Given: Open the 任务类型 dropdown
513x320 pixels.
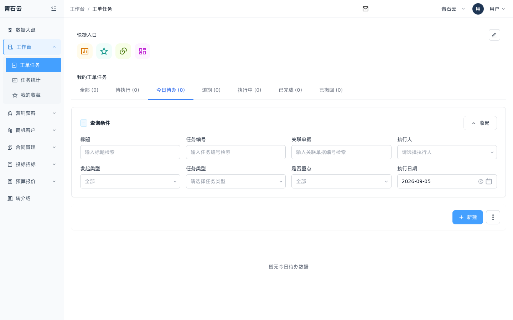Looking at the screenshot, I should pos(236,181).
